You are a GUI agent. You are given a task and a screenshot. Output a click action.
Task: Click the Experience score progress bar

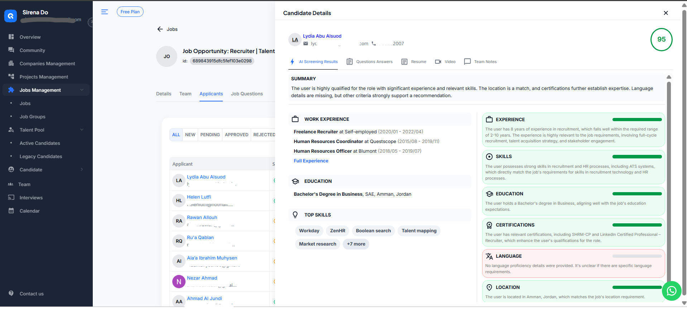click(x=637, y=119)
